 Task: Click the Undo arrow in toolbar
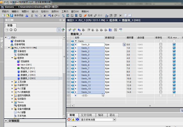(50, 15)
